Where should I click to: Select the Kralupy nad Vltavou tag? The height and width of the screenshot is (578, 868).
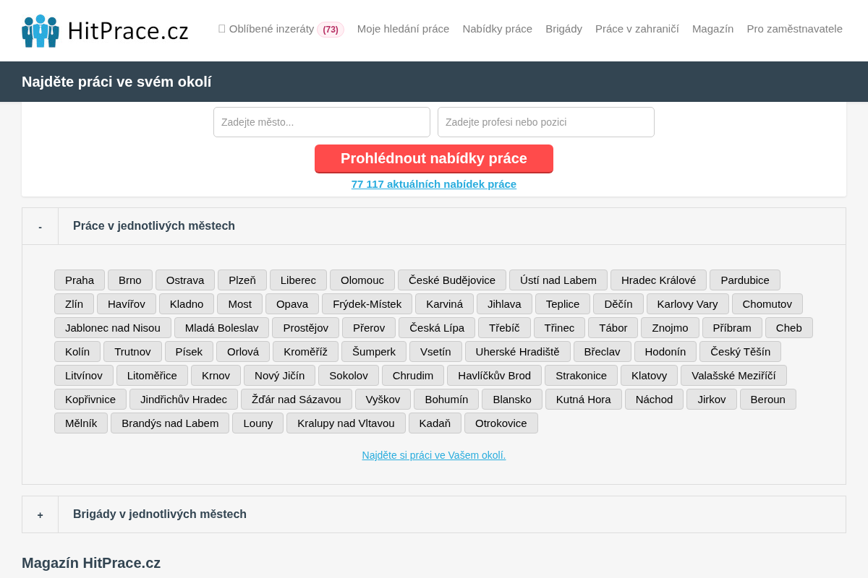(346, 423)
